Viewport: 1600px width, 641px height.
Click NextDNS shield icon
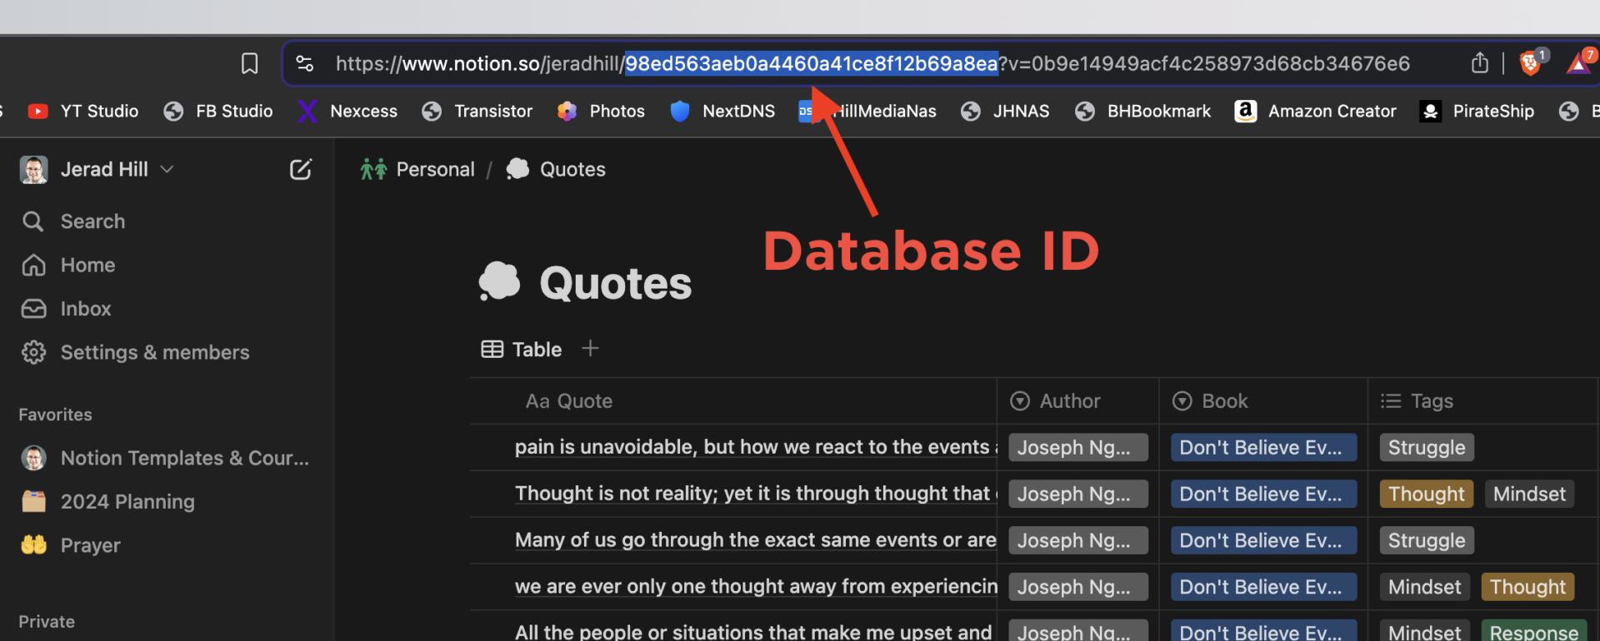[680, 112]
